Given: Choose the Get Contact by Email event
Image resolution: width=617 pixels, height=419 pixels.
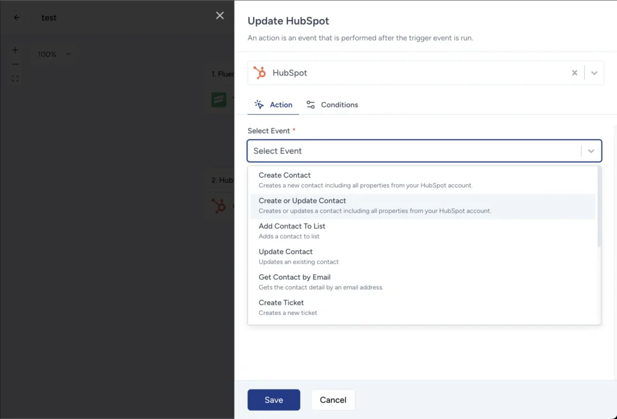Looking at the screenshot, I should point(422,282).
